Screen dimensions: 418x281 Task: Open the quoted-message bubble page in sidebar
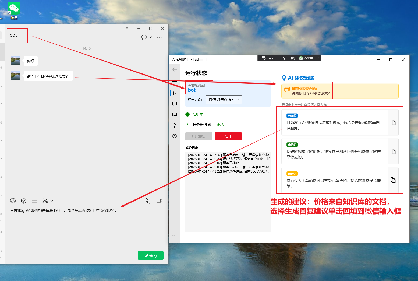pos(175,115)
